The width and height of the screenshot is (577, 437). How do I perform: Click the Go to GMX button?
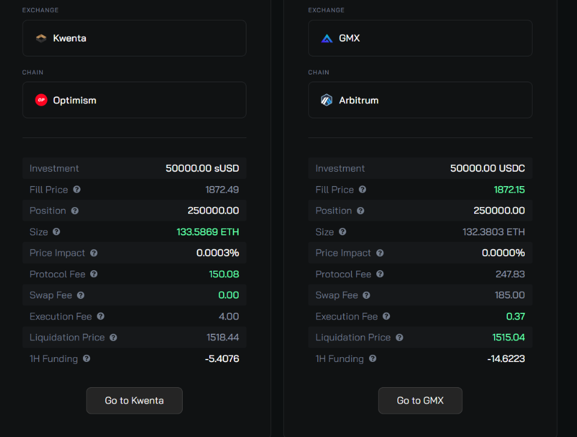tap(420, 400)
